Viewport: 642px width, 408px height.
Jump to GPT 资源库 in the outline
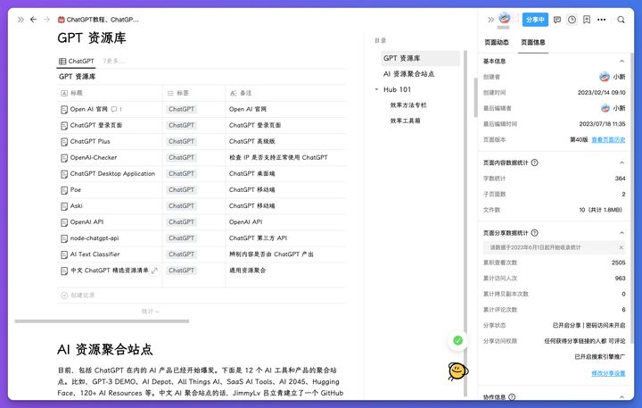(421, 58)
